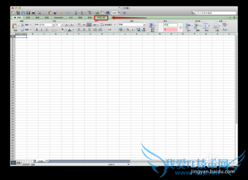Click the Comma style button

point(132,30)
